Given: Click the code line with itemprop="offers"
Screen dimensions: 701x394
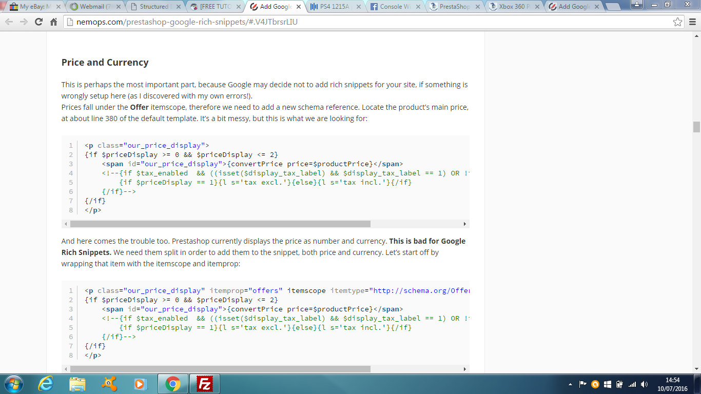Looking at the screenshot, I should [277, 290].
